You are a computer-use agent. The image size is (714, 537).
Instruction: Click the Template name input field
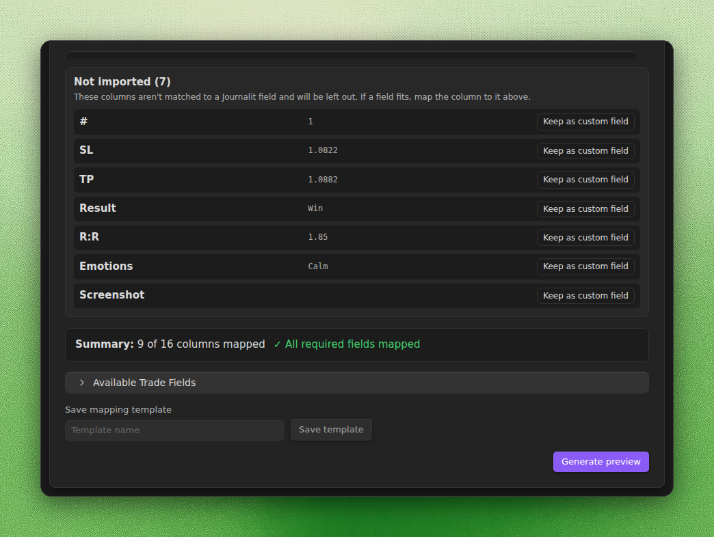(174, 430)
